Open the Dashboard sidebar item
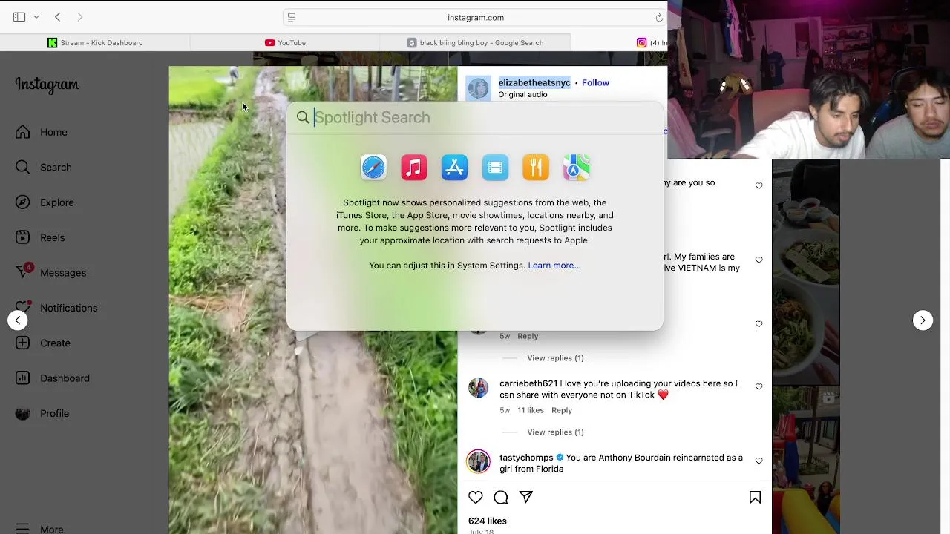 click(x=52, y=378)
